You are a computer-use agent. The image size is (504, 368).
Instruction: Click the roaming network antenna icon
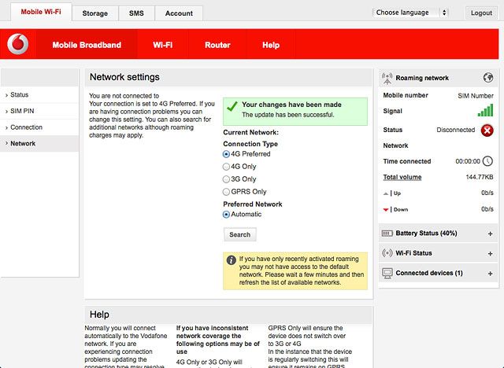point(387,79)
